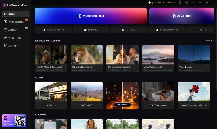The height and width of the screenshot is (129, 217).
Task: Open the AI Colorist card in AI Color
Action: [51, 95]
